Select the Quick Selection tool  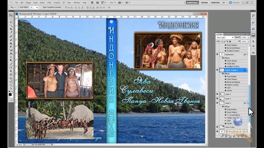click(x=11, y=25)
